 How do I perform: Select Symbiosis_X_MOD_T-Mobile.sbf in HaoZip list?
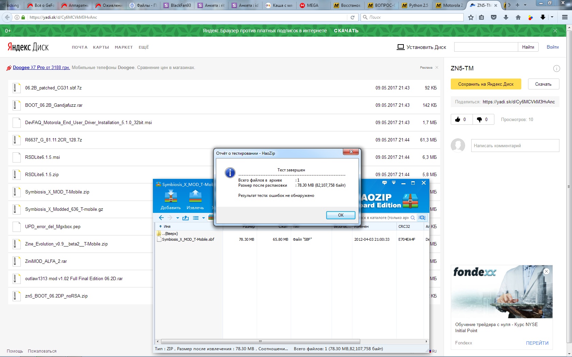click(188, 239)
